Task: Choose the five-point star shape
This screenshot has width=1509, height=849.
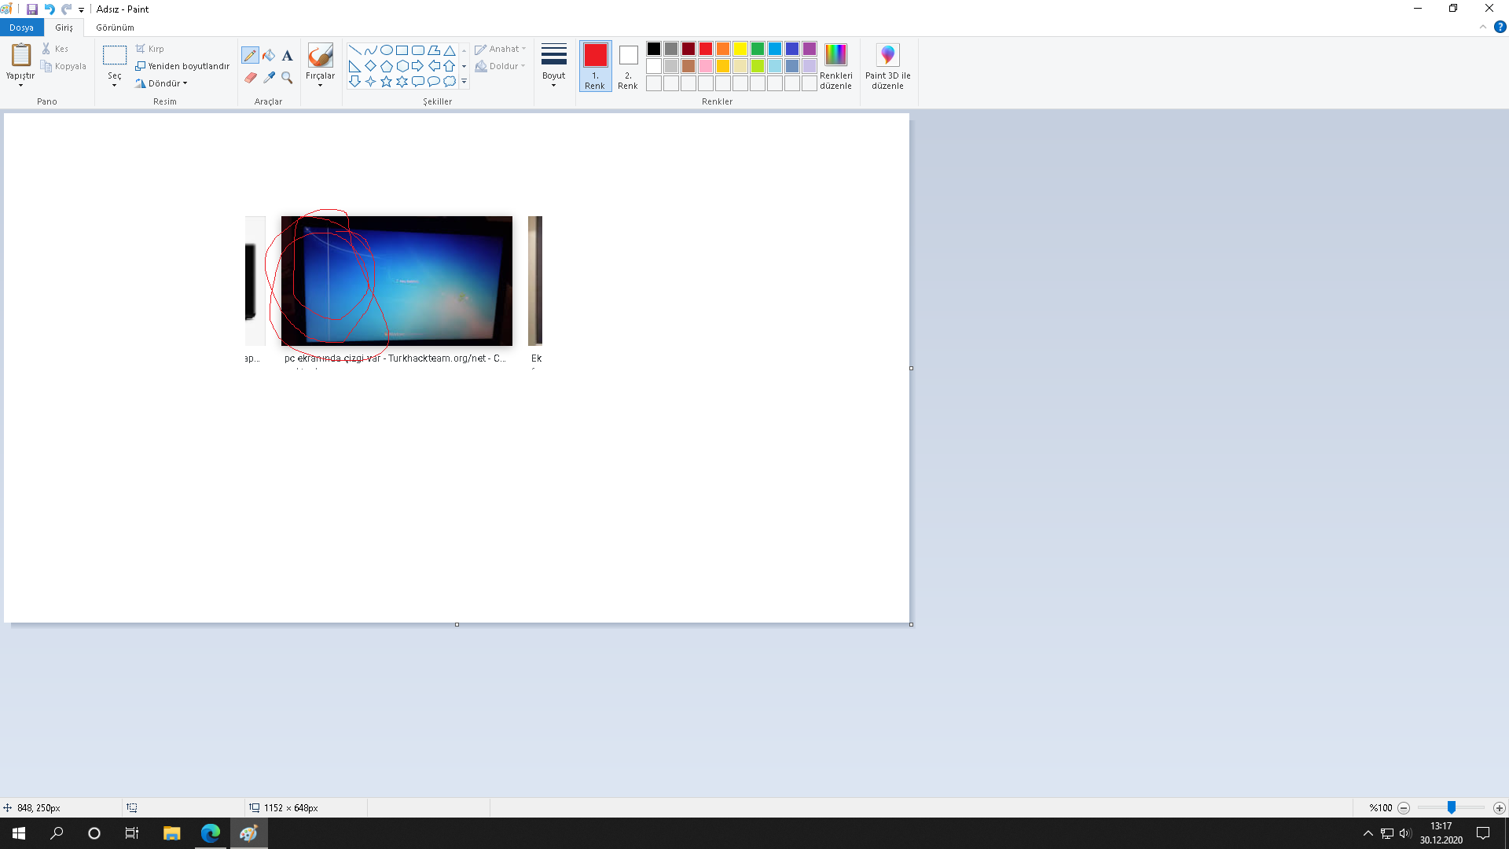Action: click(x=386, y=82)
